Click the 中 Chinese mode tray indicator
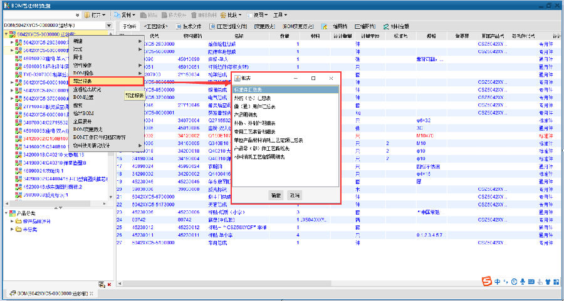The width and height of the screenshot is (564, 301). (498, 281)
